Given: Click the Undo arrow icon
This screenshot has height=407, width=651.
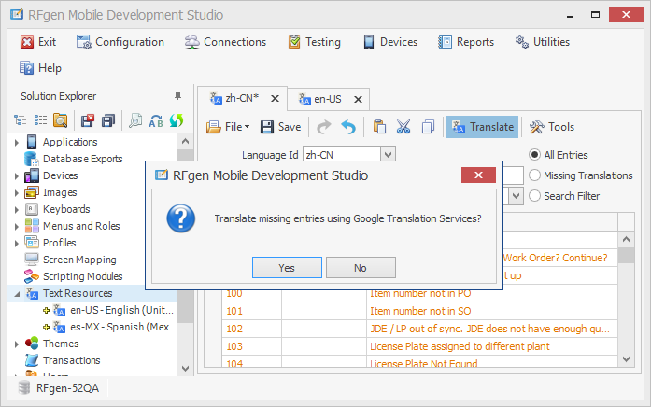Looking at the screenshot, I should [x=348, y=127].
